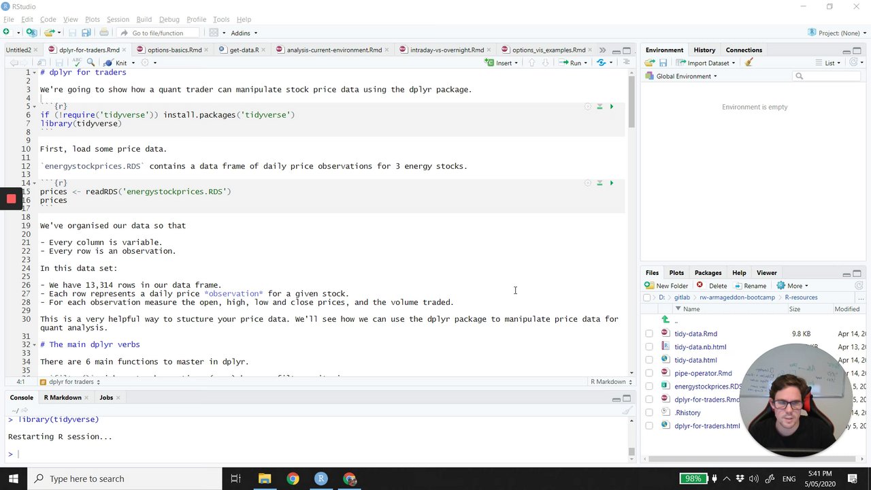871x490 pixels.
Task: Open the Import Dataset dropdown
Action: point(706,63)
